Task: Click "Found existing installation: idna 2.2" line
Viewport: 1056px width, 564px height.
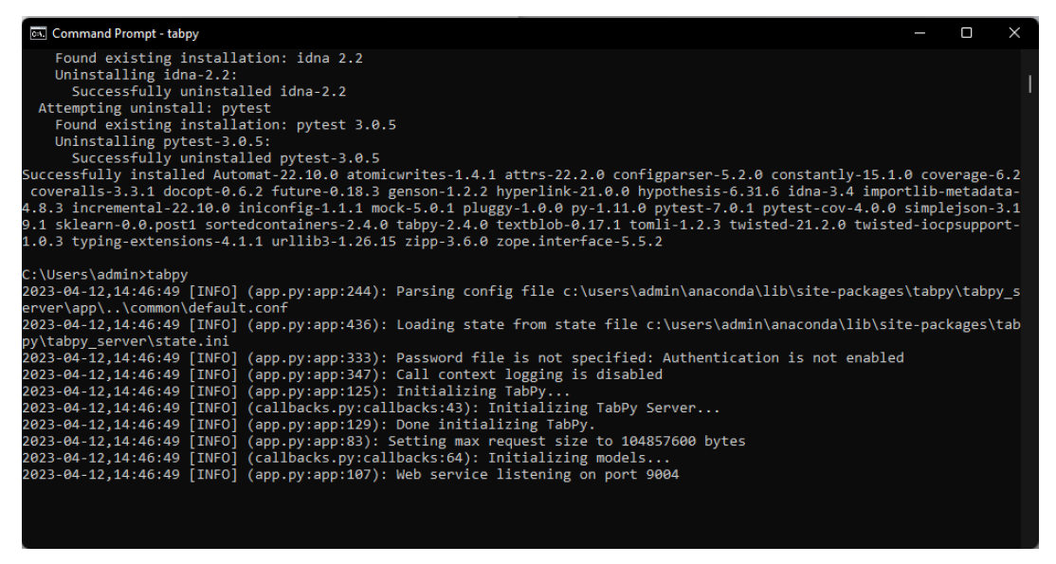Action: point(209,58)
